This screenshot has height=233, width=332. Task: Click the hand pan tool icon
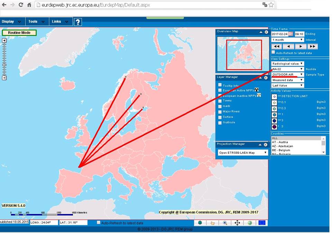[x=213, y=223]
